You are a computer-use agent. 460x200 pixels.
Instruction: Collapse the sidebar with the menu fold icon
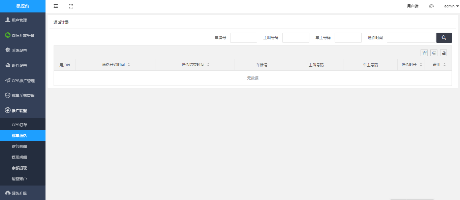[x=56, y=6]
